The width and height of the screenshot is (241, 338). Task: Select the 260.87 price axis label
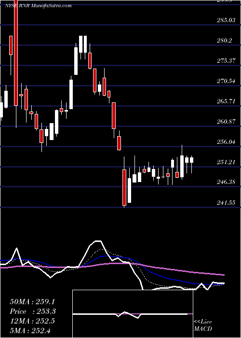click(x=226, y=122)
